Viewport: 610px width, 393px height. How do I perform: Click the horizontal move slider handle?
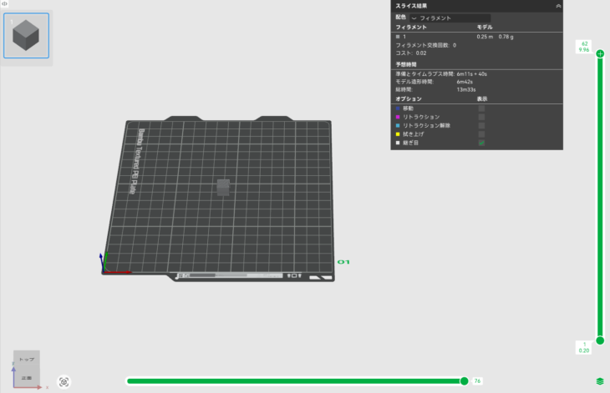[464, 380]
